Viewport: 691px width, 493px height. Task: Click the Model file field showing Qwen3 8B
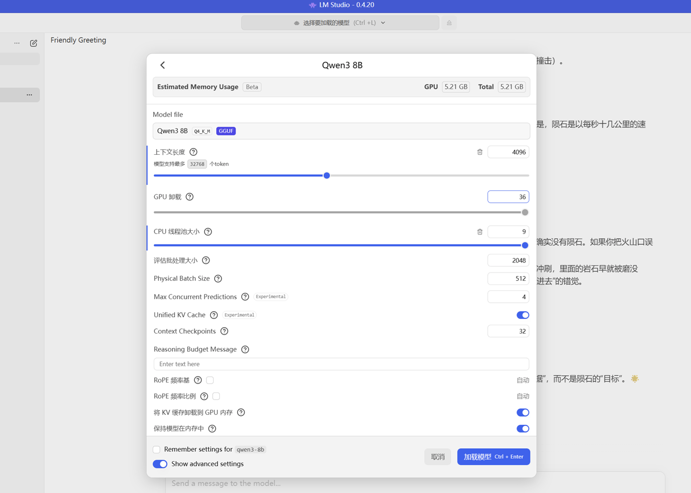(x=341, y=131)
